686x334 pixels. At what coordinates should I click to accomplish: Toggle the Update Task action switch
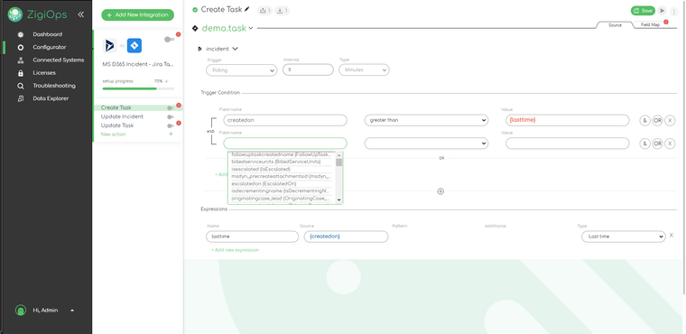coord(171,126)
